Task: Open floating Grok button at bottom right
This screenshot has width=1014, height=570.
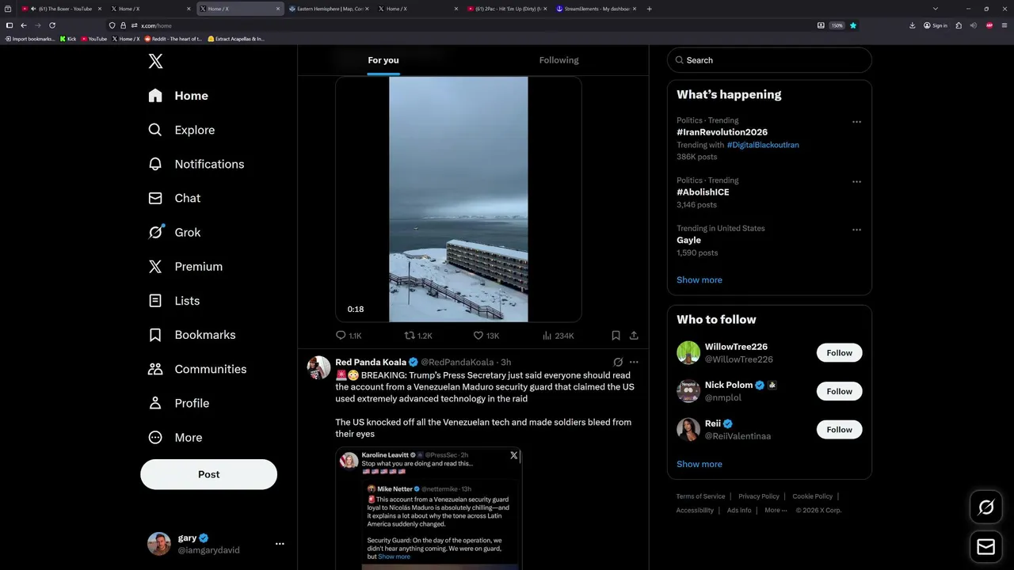Action: click(985, 507)
